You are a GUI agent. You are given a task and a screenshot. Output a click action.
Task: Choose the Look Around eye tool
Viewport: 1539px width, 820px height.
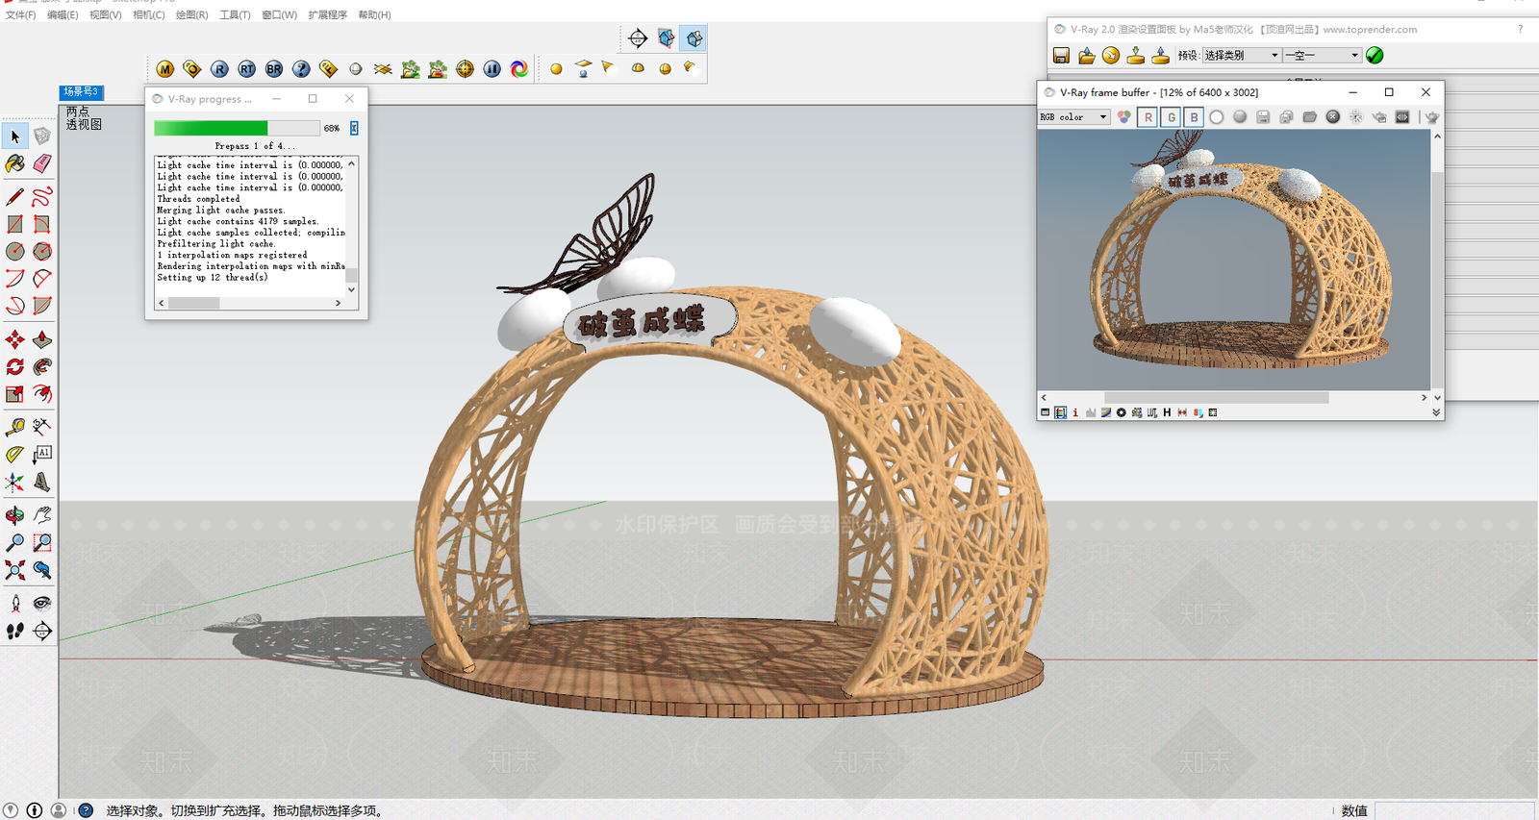[x=42, y=603]
